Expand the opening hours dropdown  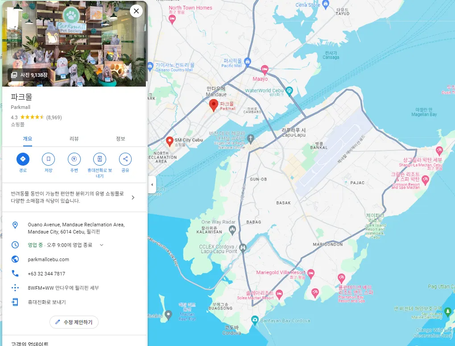tap(102, 245)
